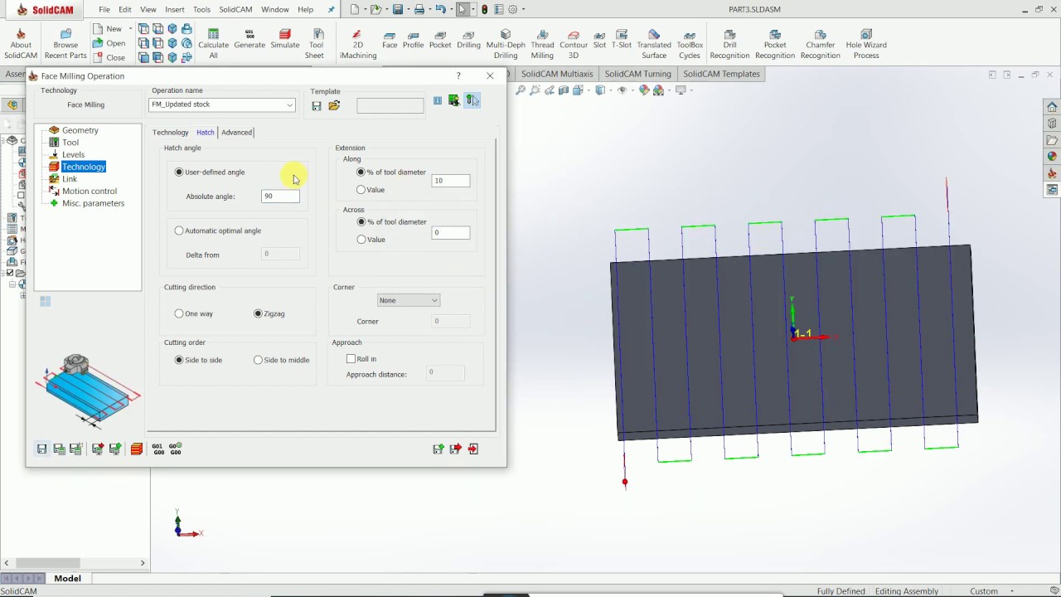Click Browse Recent Parts

pyautogui.click(x=65, y=44)
